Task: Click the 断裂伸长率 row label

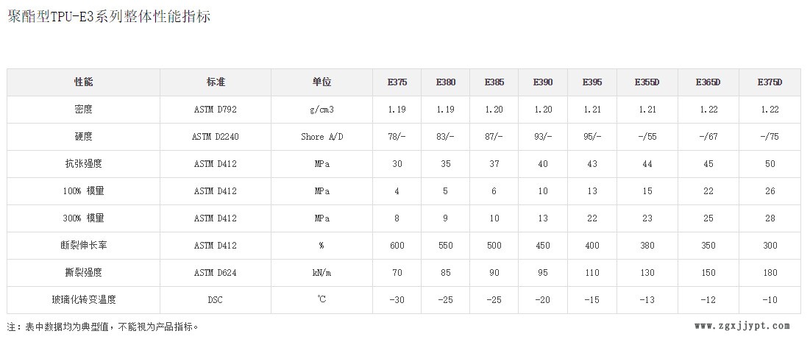Action: pos(84,245)
